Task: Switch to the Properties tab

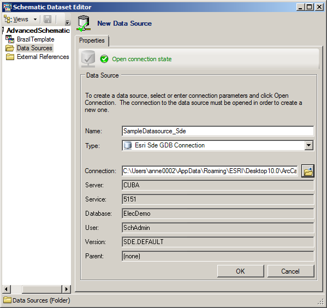Action: point(92,40)
